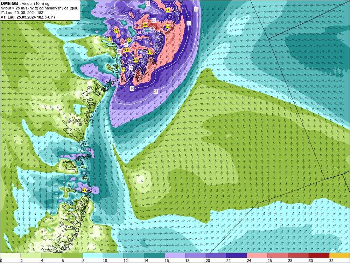Choose the 26–28 m/s salmon legend swatch
The image size is (350, 263).
click(x=278, y=255)
